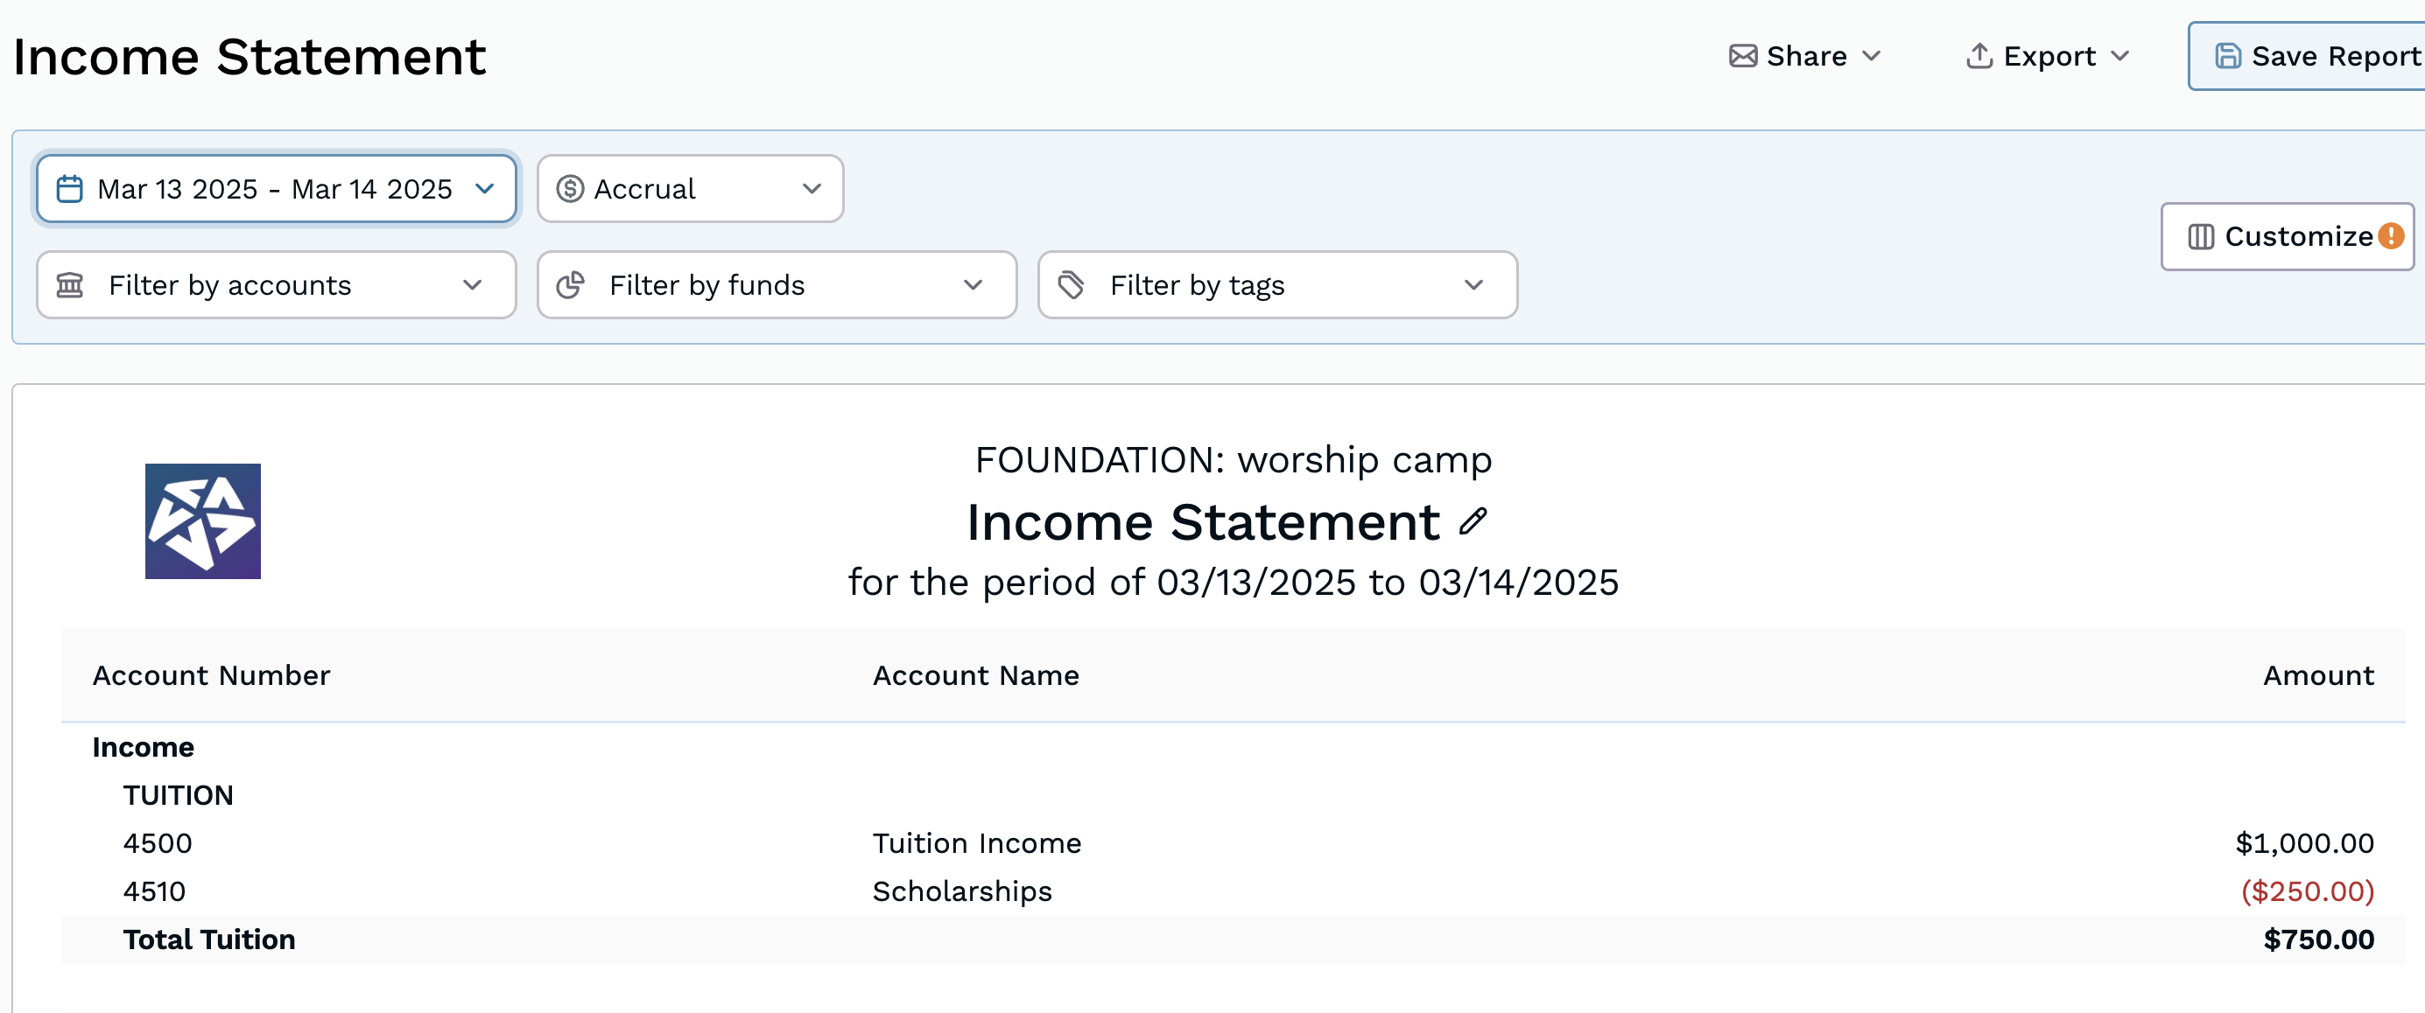Click the pencil icon to edit report title
Image resolution: width=2425 pixels, height=1013 pixels.
(x=1473, y=521)
